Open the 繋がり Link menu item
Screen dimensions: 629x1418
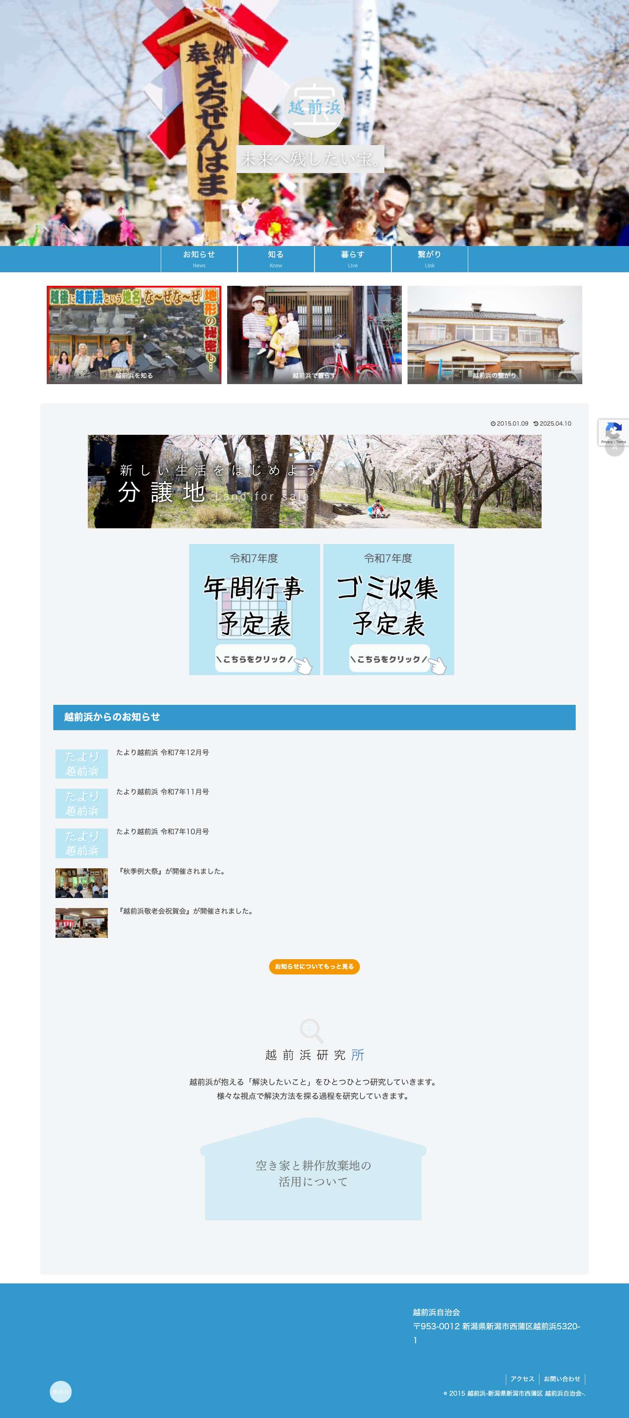point(430,259)
